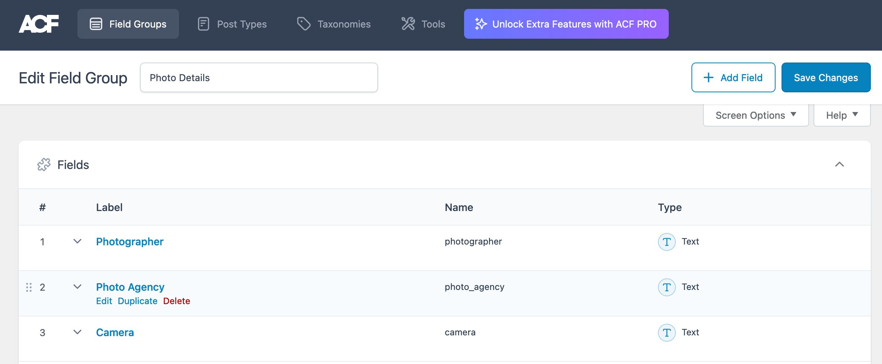Switch to the Taxonomies tab

point(334,24)
